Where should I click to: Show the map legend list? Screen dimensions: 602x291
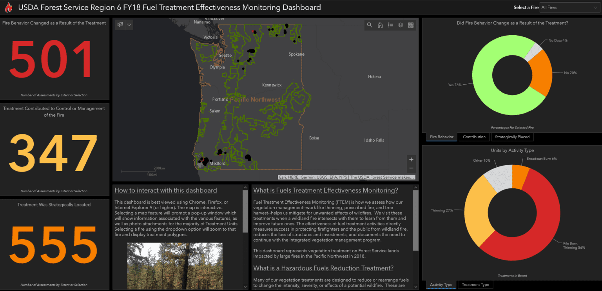390,25
